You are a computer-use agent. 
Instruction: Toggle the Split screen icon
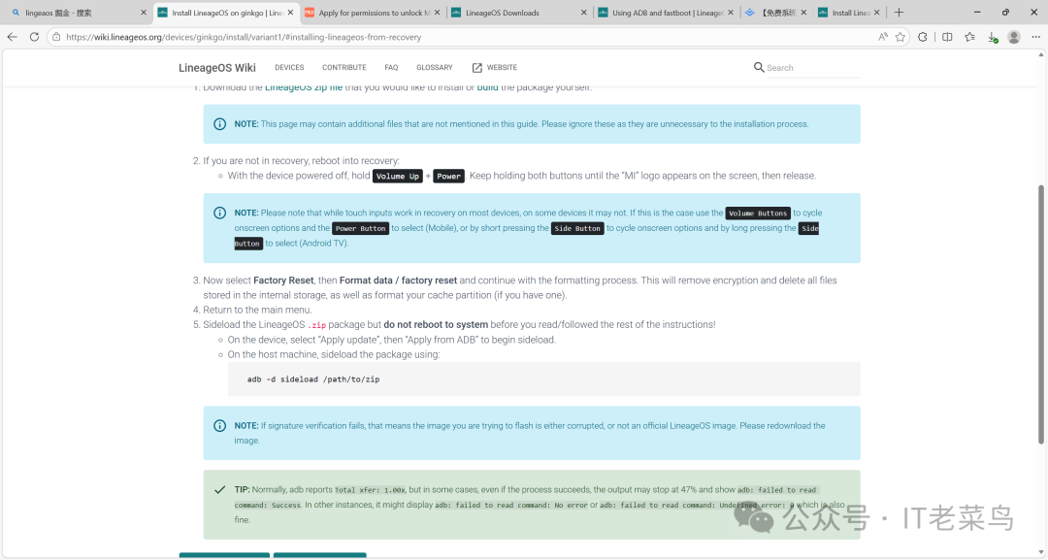tap(947, 37)
